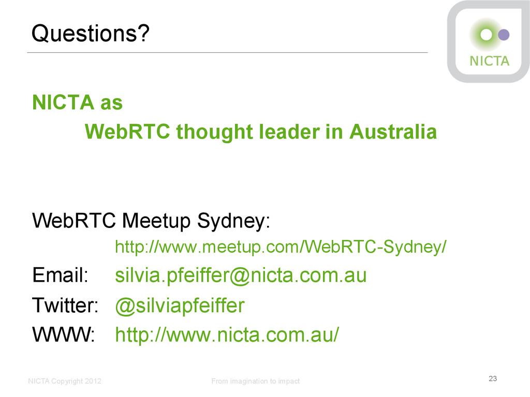Click the horizontal line under the title
Viewport: 530px width, 397px height.
tap(228, 52)
